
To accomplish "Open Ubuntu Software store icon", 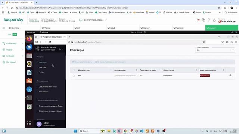I will click(x=29, y=81).
